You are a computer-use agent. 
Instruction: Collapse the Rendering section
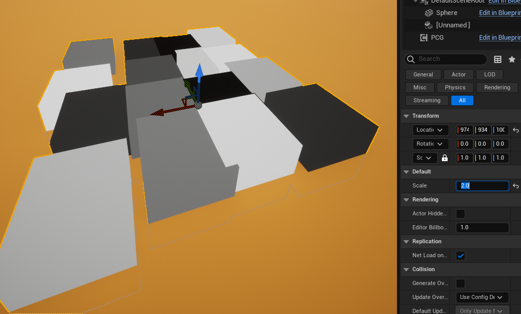406,200
